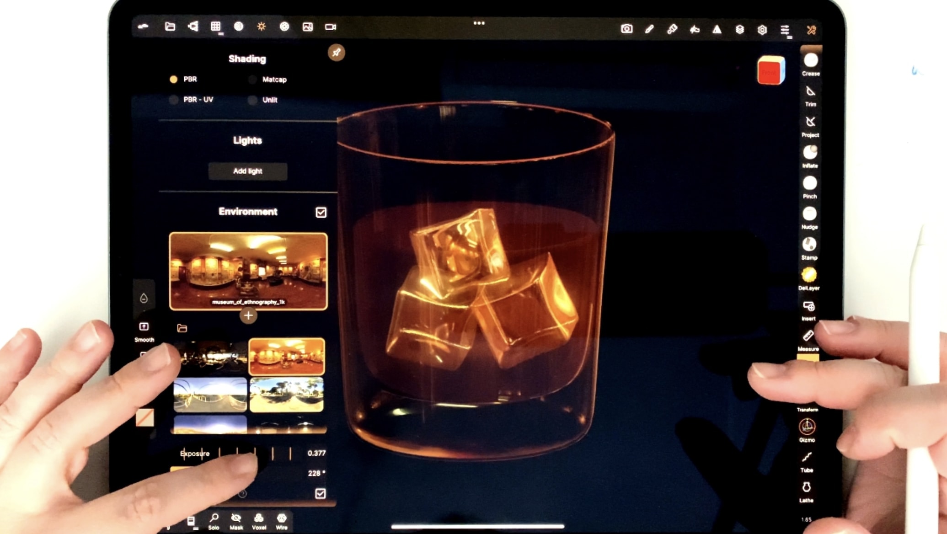Open the lighting menu sun icon
This screenshot has width=947, height=534.
coord(261,27)
